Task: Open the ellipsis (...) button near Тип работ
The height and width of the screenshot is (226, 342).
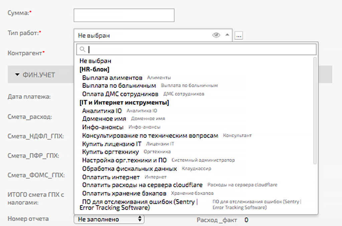Action: tap(238, 35)
